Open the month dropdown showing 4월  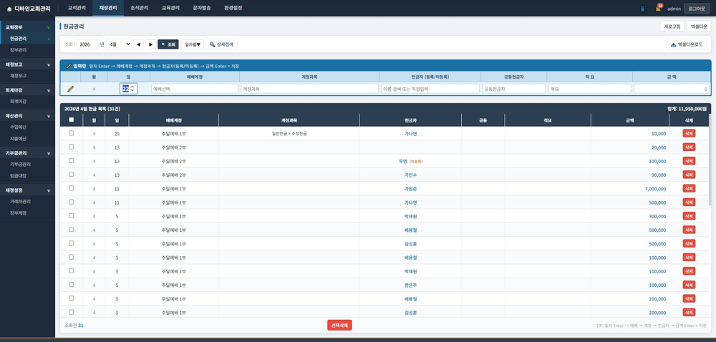[x=119, y=44]
